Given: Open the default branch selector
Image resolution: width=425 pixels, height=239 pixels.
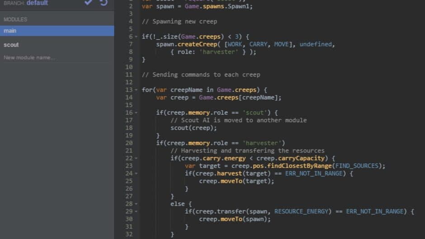Looking at the screenshot, I should [x=37, y=3].
